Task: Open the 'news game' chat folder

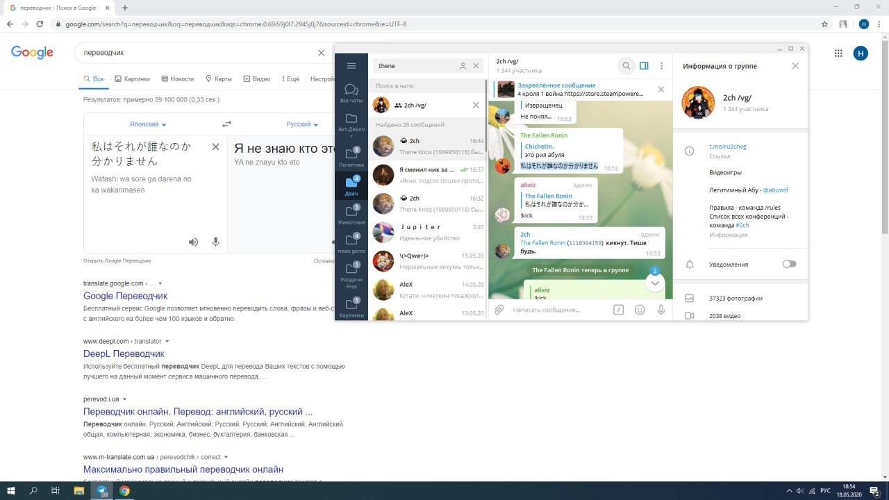Action: (x=351, y=243)
